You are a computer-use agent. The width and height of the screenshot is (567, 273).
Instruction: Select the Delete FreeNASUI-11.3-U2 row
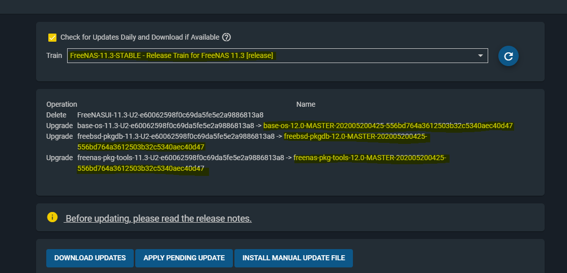(155, 115)
